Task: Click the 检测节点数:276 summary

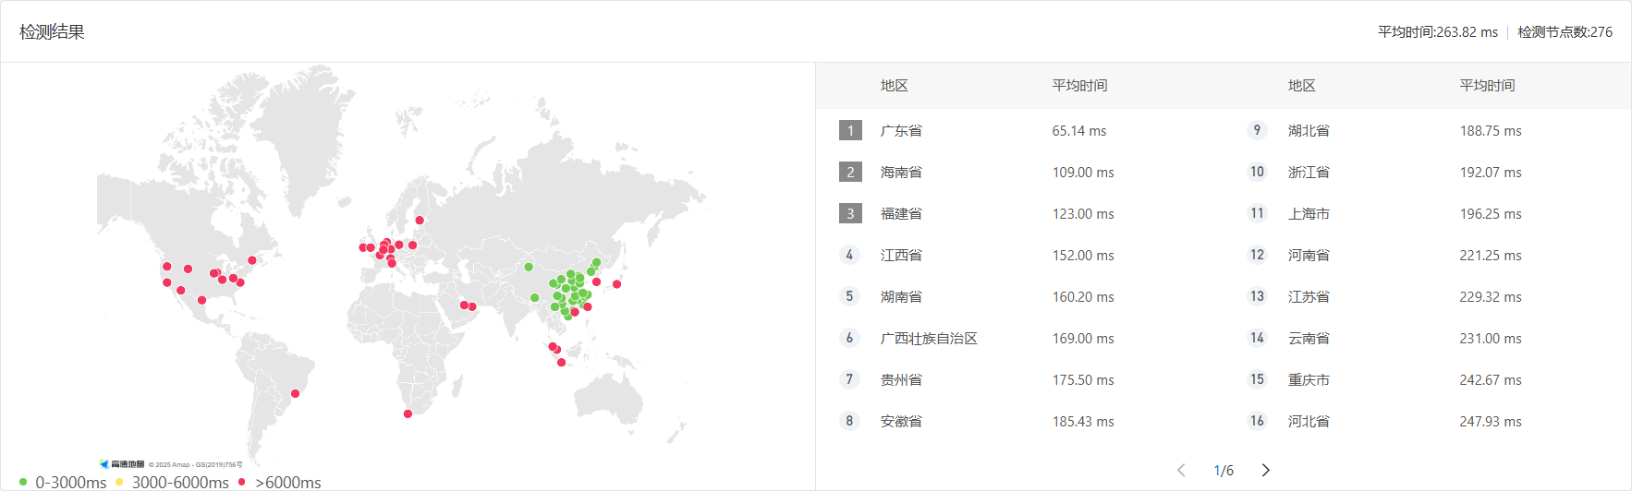Action: pyautogui.click(x=1565, y=32)
